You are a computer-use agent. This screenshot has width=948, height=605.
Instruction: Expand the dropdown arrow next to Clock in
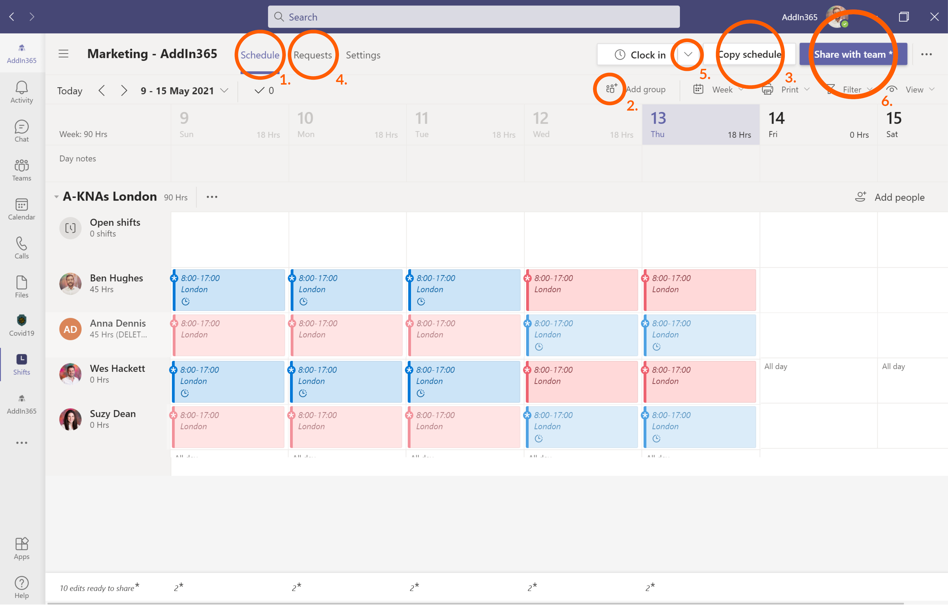point(688,54)
